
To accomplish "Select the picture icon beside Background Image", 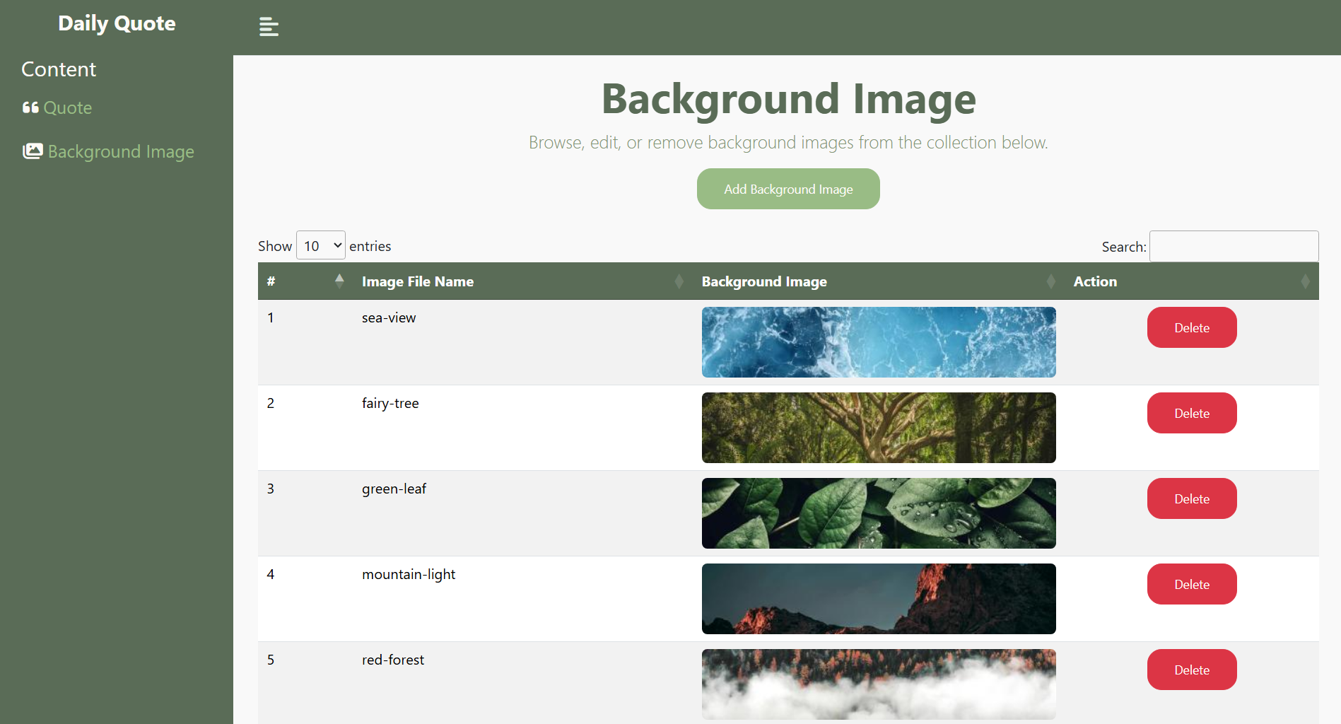I will pos(33,151).
